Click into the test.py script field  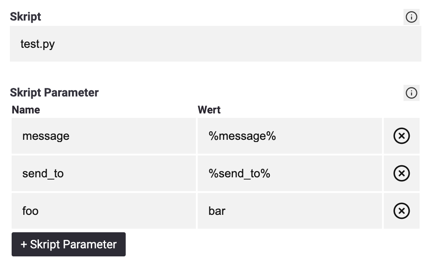point(216,44)
